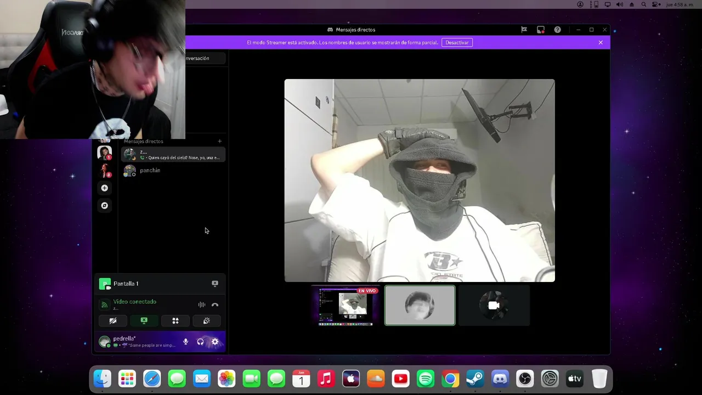702x395 pixels.
Task: Open the Discord help question-mark icon
Action: pos(557,30)
